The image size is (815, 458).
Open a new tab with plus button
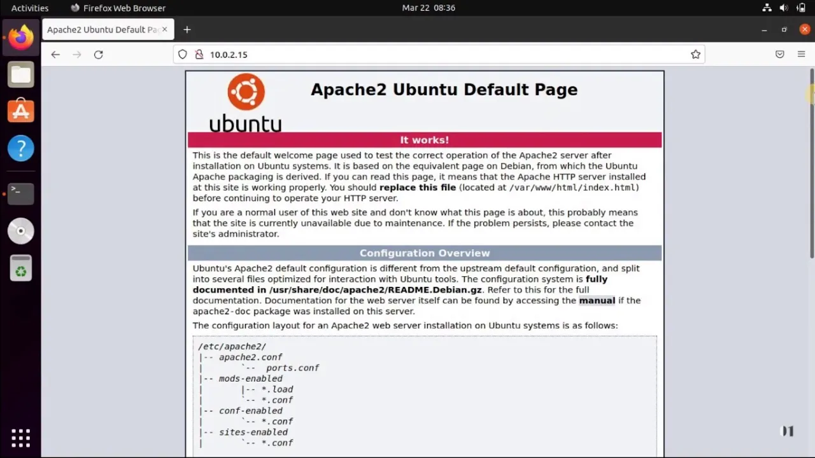pos(187,30)
